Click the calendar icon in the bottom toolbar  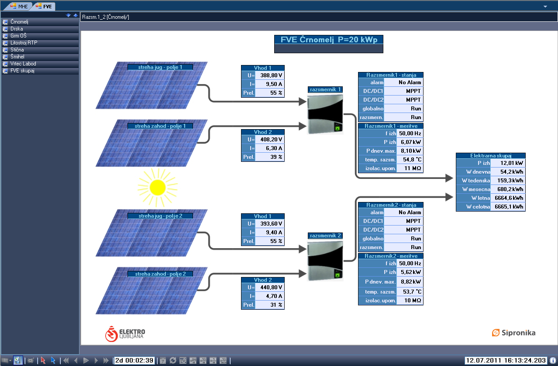point(162,360)
